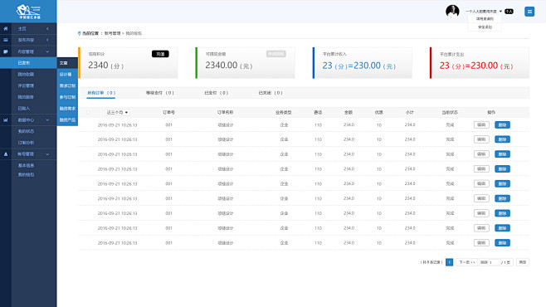This screenshot has height=307, width=546.
Task: Open the username dropdown arrow
Action: 500,12
